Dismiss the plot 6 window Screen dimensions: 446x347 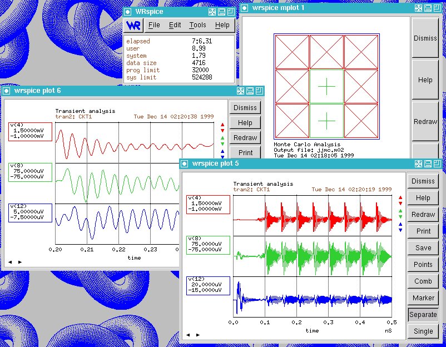coord(245,108)
